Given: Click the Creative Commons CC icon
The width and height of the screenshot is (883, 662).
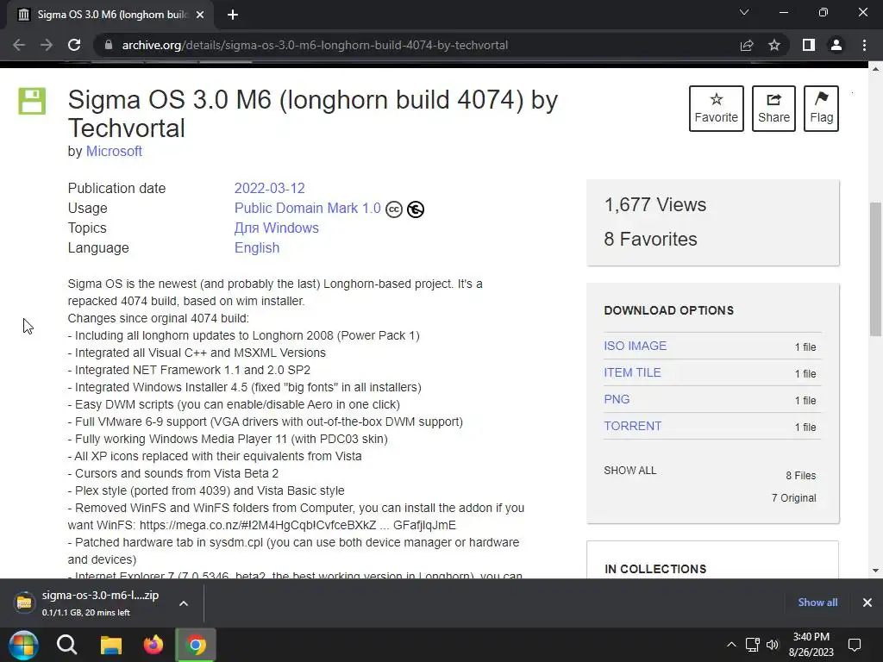Looking at the screenshot, I should point(393,209).
